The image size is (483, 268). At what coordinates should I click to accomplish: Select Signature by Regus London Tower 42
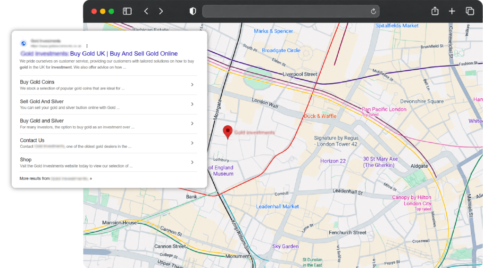pos(336,141)
